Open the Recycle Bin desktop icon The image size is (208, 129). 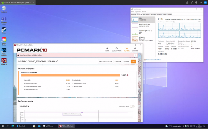point(4,9)
